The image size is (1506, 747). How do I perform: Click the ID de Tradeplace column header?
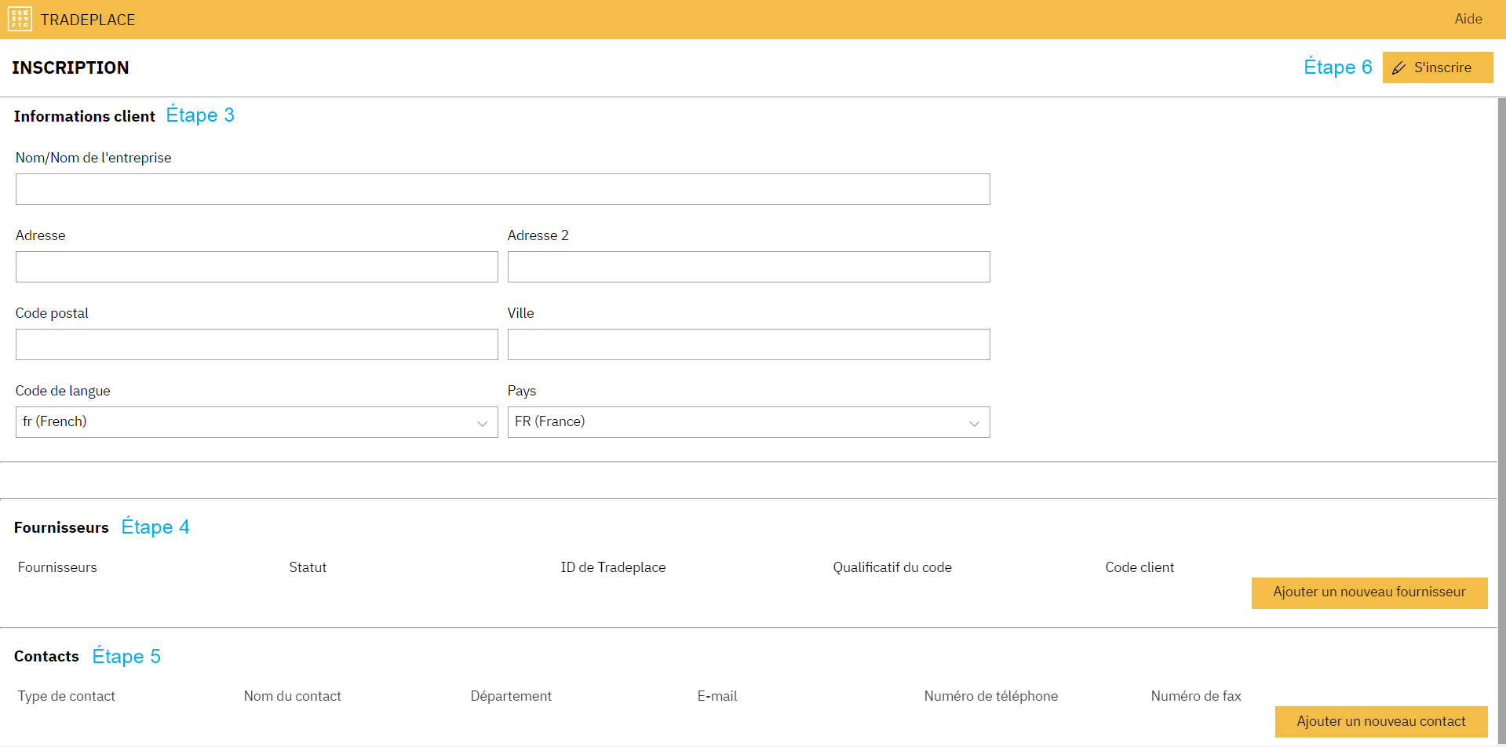(x=613, y=567)
